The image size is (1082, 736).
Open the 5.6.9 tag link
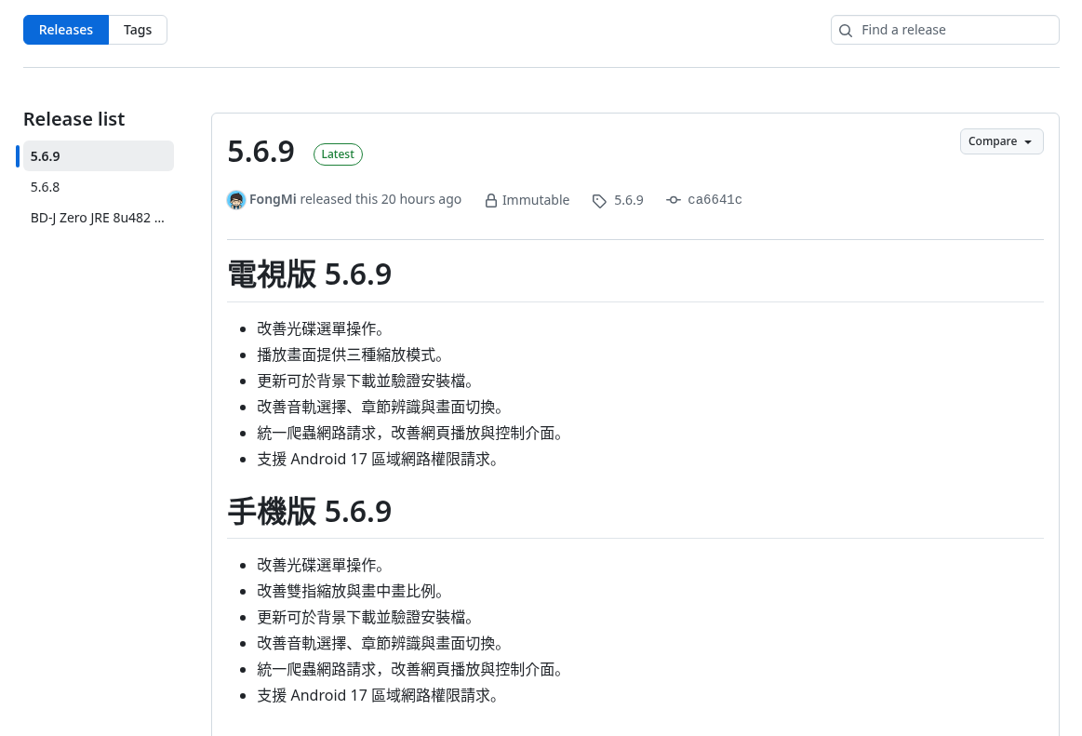click(x=629, y=200)
